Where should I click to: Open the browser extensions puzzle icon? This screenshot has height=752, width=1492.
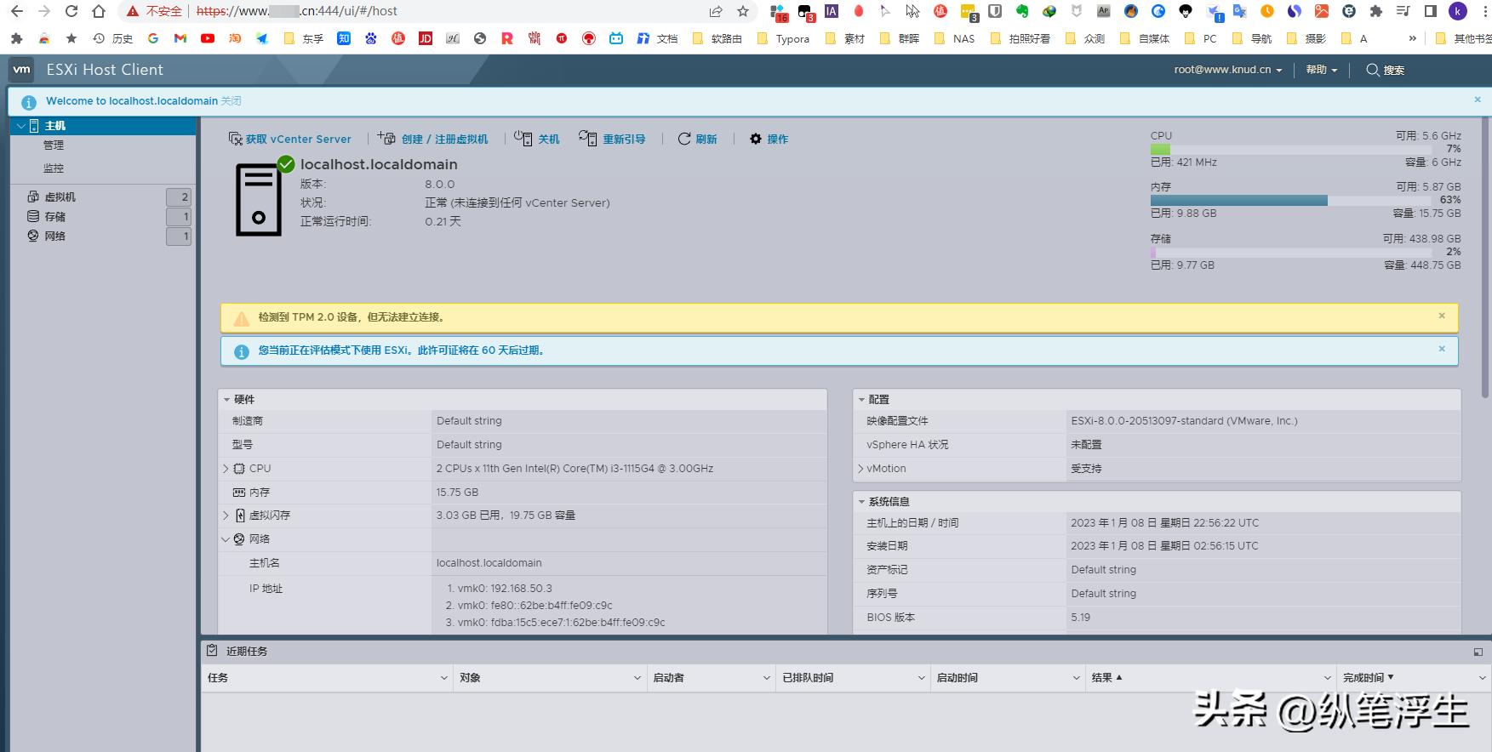point(1376,11)
